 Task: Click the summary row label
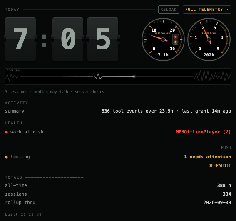pos(15,111)
